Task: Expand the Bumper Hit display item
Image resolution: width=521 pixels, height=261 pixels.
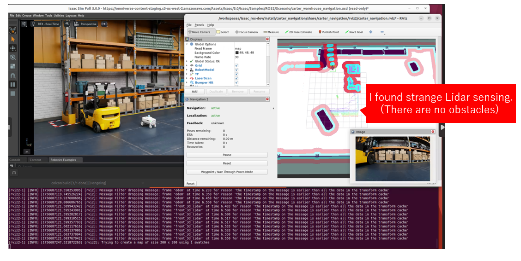Action: [x=187, y=82]
